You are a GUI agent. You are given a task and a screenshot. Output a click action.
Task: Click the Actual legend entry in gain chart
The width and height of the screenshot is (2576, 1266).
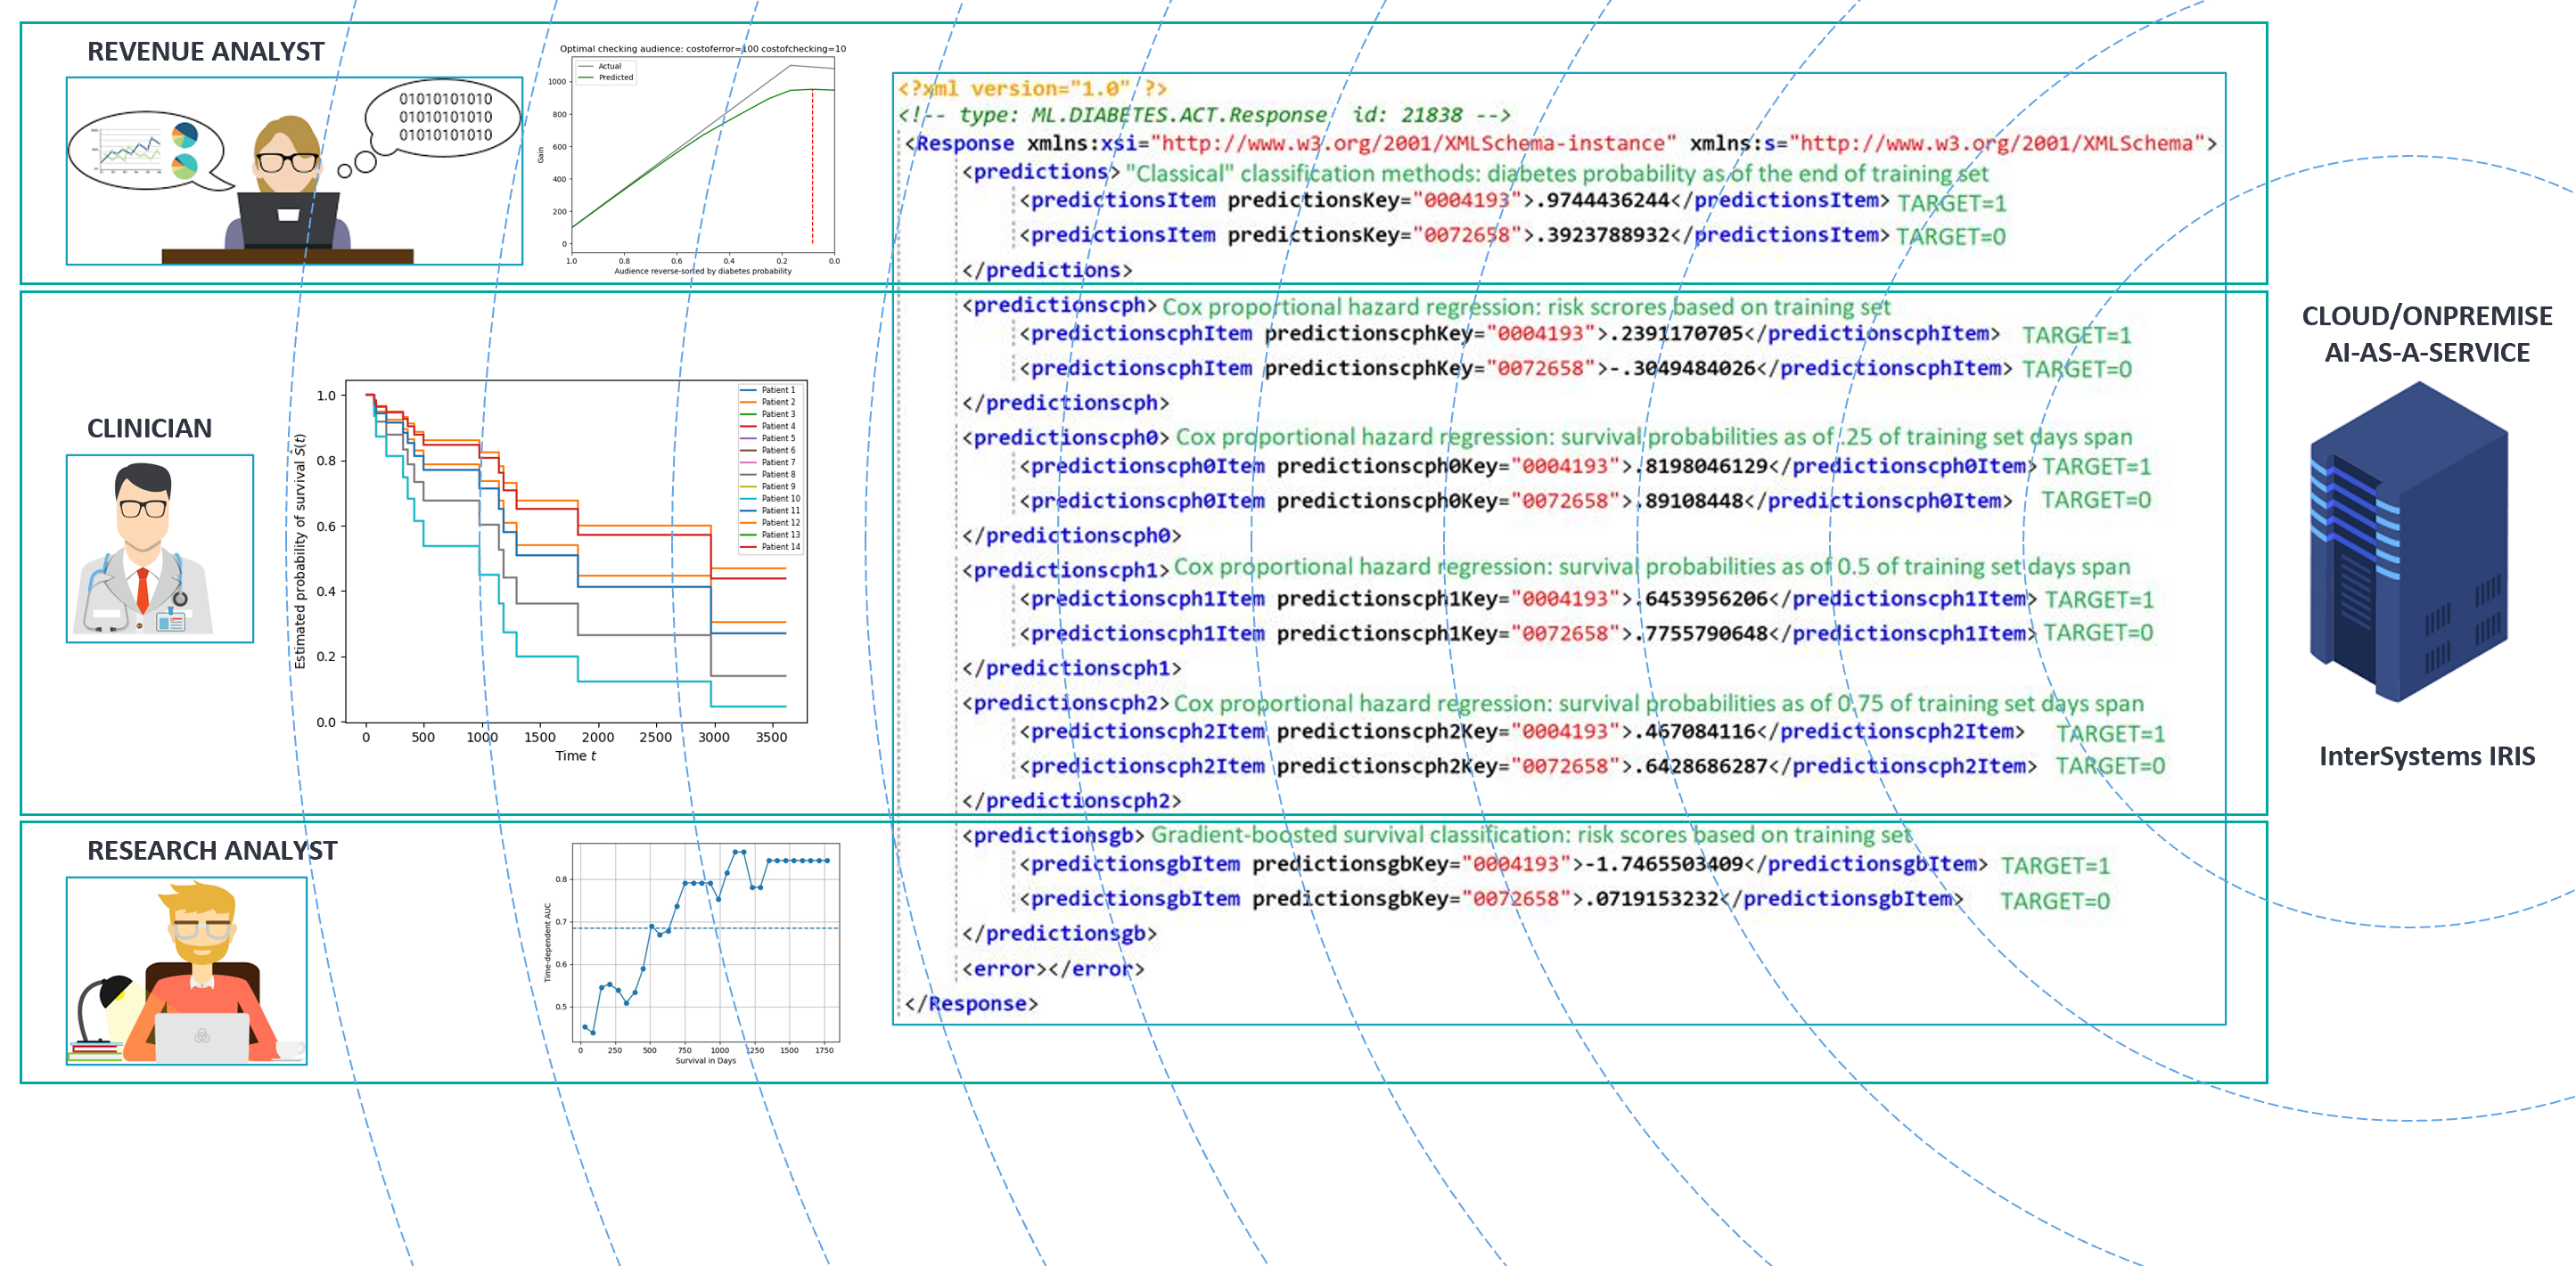pyautogui.click(x=600, y=66)
